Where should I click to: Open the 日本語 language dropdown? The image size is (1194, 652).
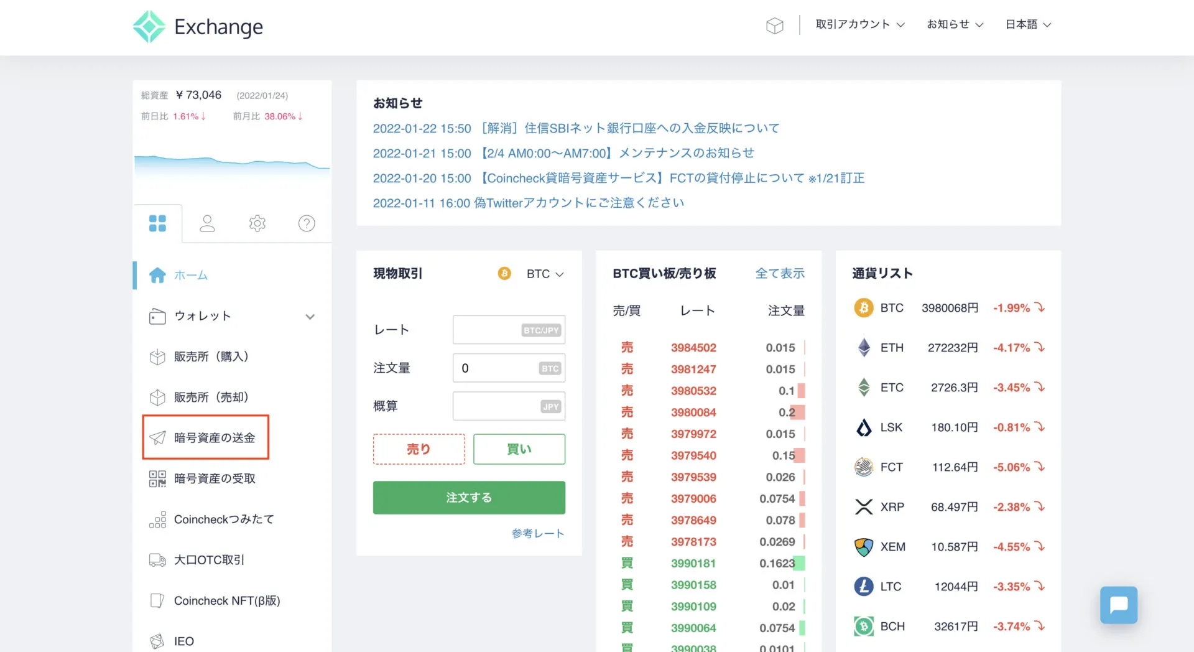click(x=1027, y=24)
